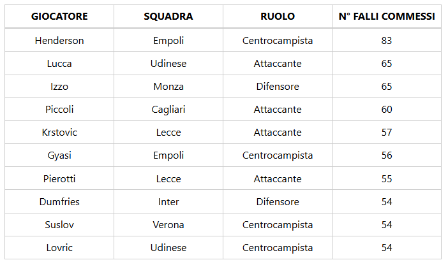448x267 pixels.
Task: Click on the Pierotti name cell
Action: (x=59, y=179)
